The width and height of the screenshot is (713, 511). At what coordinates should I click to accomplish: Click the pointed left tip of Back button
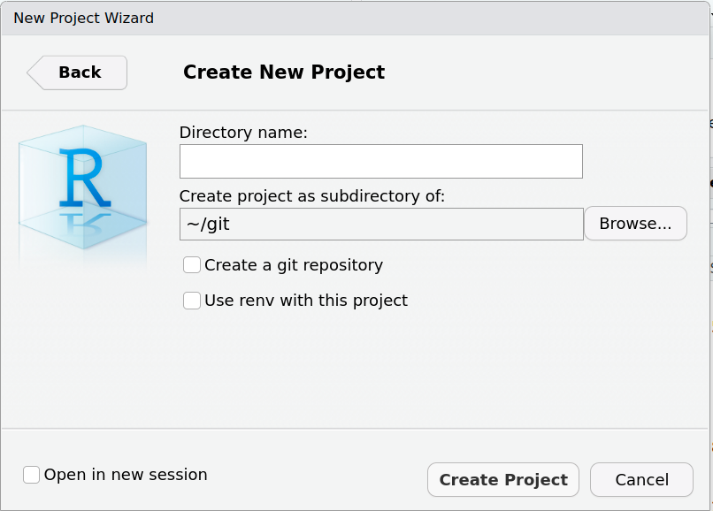(x=31, y=72)
